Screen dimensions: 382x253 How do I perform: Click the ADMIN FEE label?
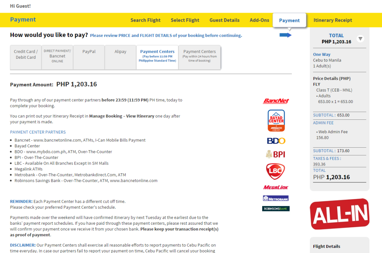(323, 123)
